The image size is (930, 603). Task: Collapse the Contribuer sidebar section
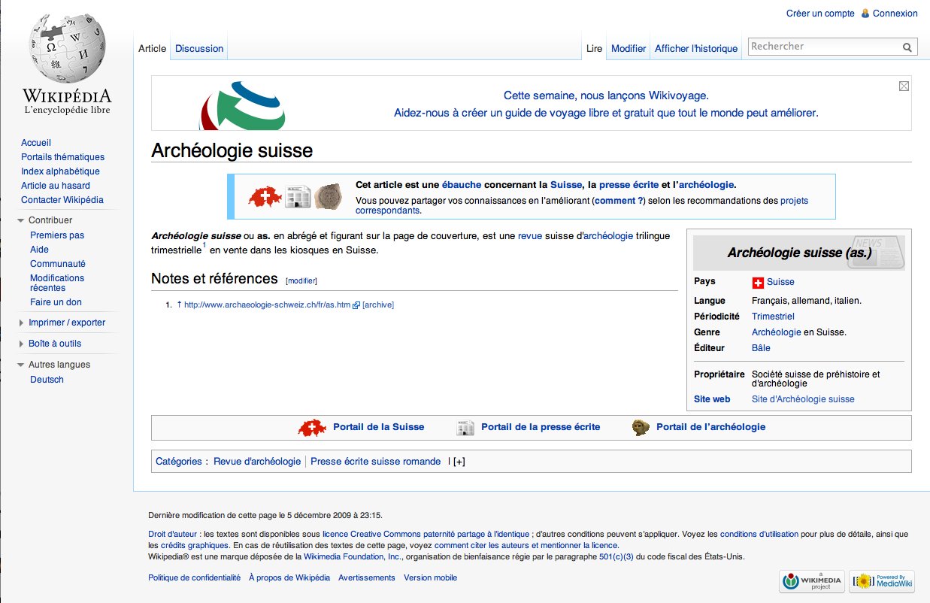(20, 221)
